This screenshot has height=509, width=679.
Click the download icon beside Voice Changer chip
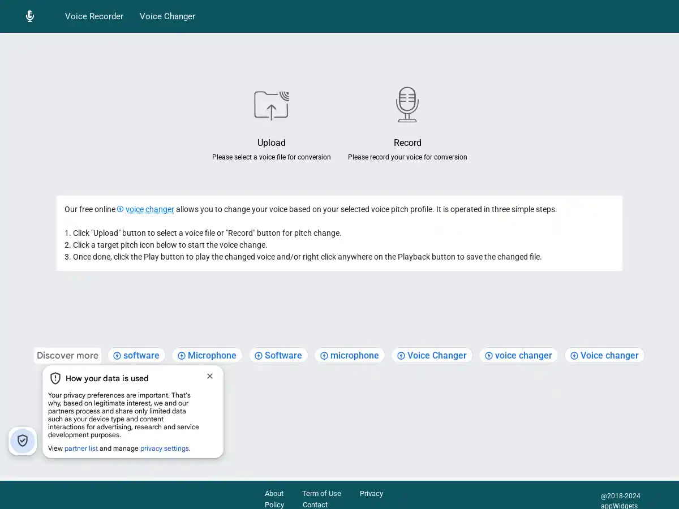(401, 355)
